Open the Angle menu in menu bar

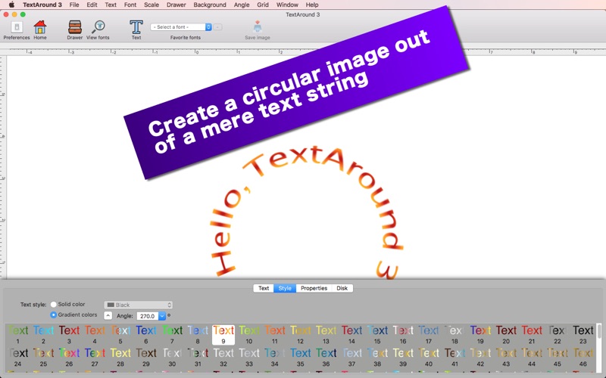[242, 5]
